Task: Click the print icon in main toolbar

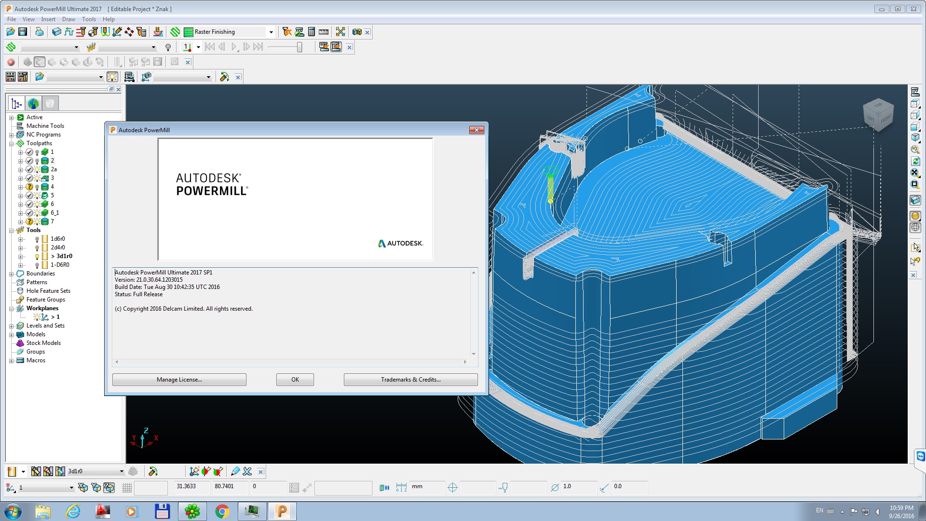Action: point(40,32)
